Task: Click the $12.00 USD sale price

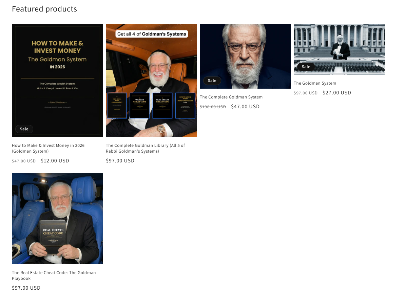Action: click(55, 161)
